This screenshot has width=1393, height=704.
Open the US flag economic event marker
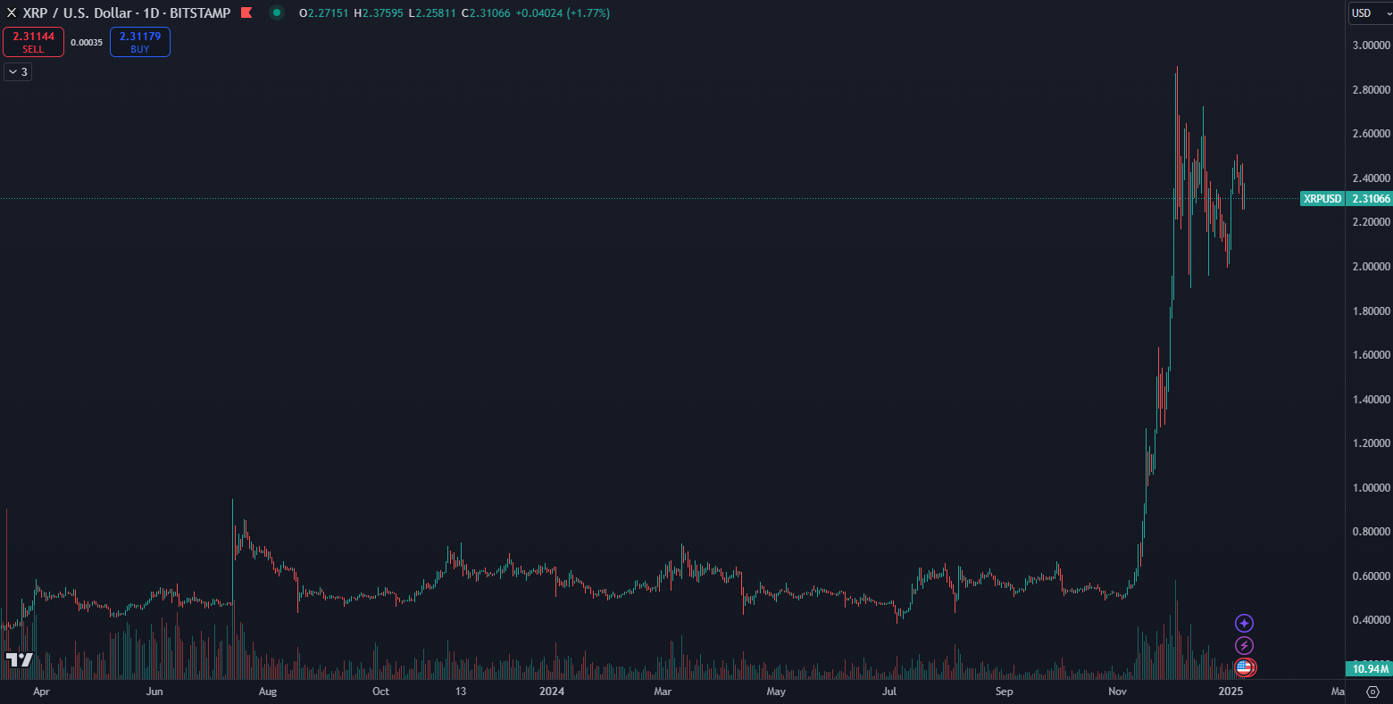point(1245,667)
